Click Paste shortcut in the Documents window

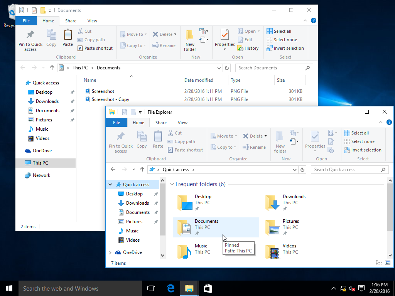(95, 48)
